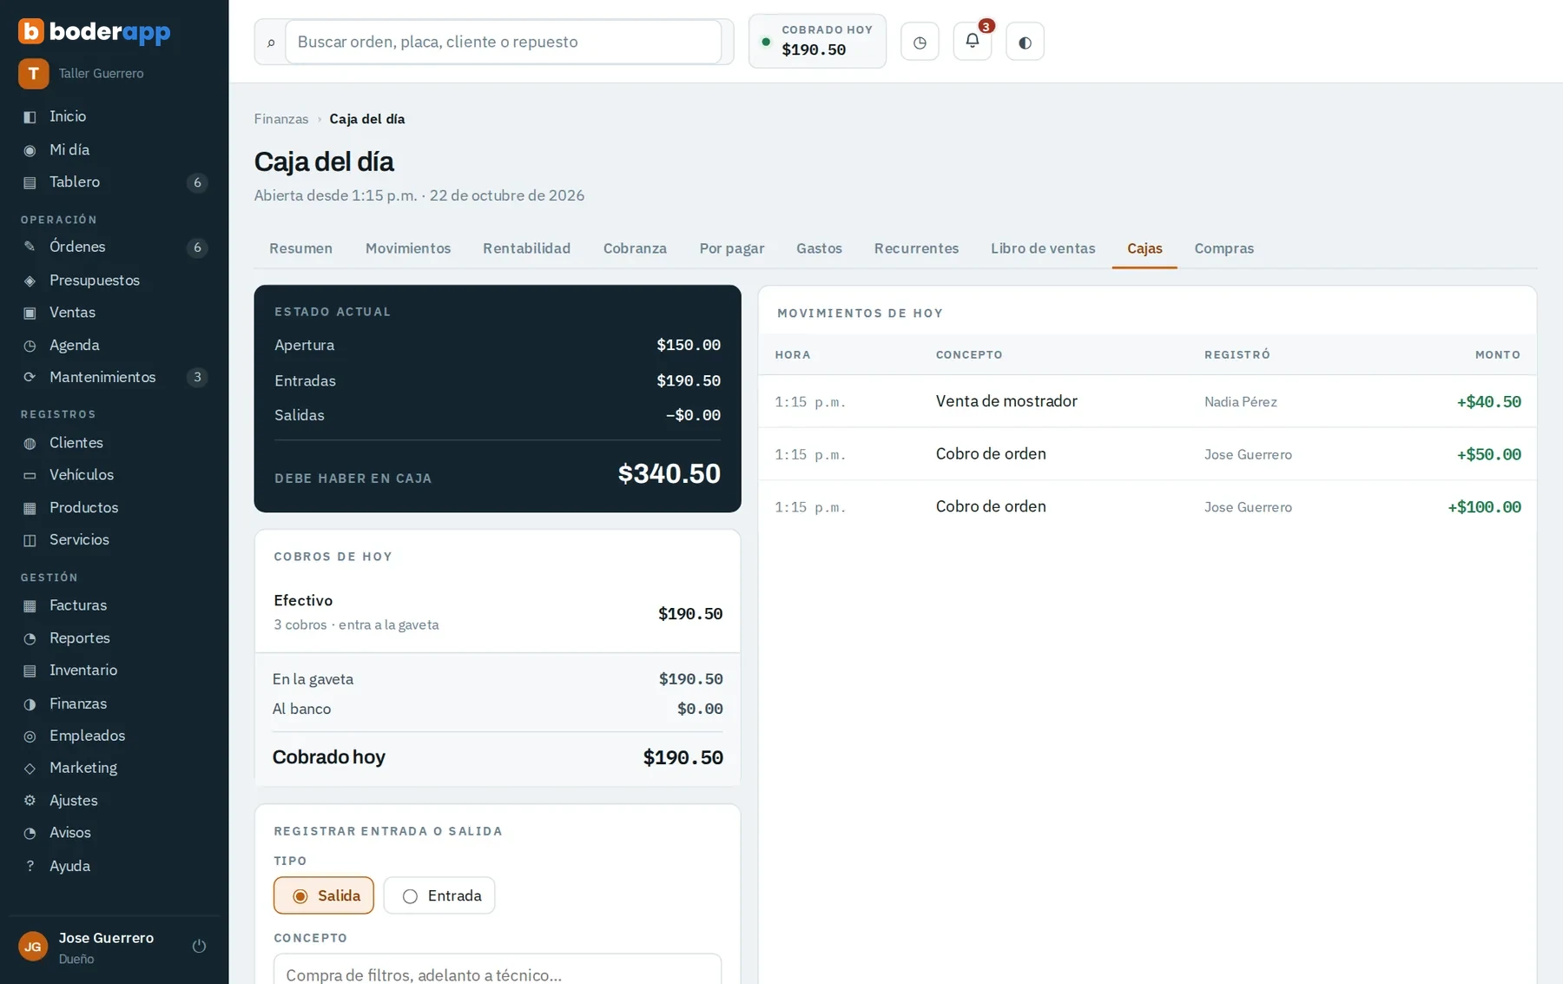The height and width of the screenshot is (984, 1563).
Task: Click the Finanzas breadcrumb link
Action: (x=281, y=119)
